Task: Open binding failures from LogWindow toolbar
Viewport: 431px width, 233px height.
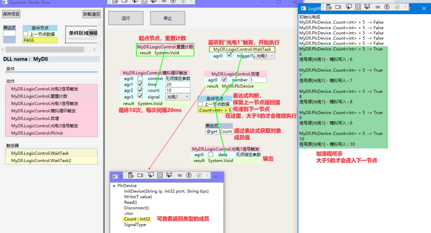Action: 378,7
